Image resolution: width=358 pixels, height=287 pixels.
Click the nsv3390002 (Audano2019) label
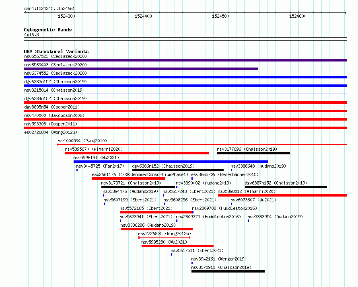(204, 183)
